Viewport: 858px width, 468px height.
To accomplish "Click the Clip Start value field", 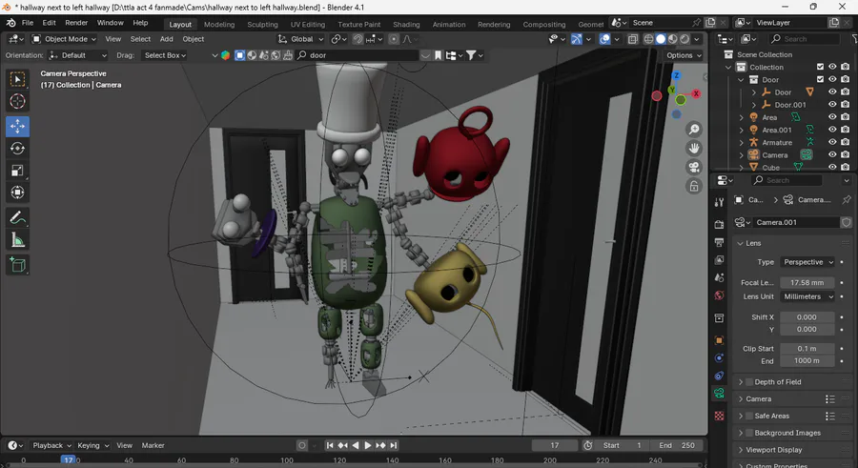I will 807,349.
